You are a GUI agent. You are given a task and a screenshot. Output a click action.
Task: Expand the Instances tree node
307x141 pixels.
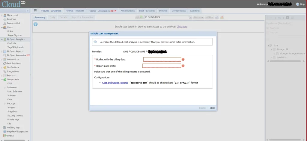click(5, 87)
